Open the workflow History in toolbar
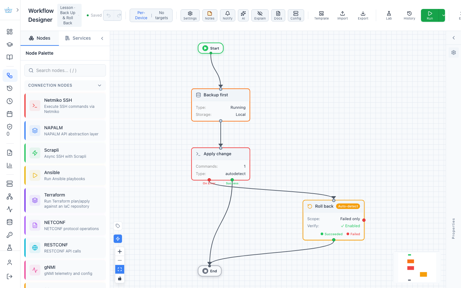The image size is (461, 288). click(x=409, y=15)
